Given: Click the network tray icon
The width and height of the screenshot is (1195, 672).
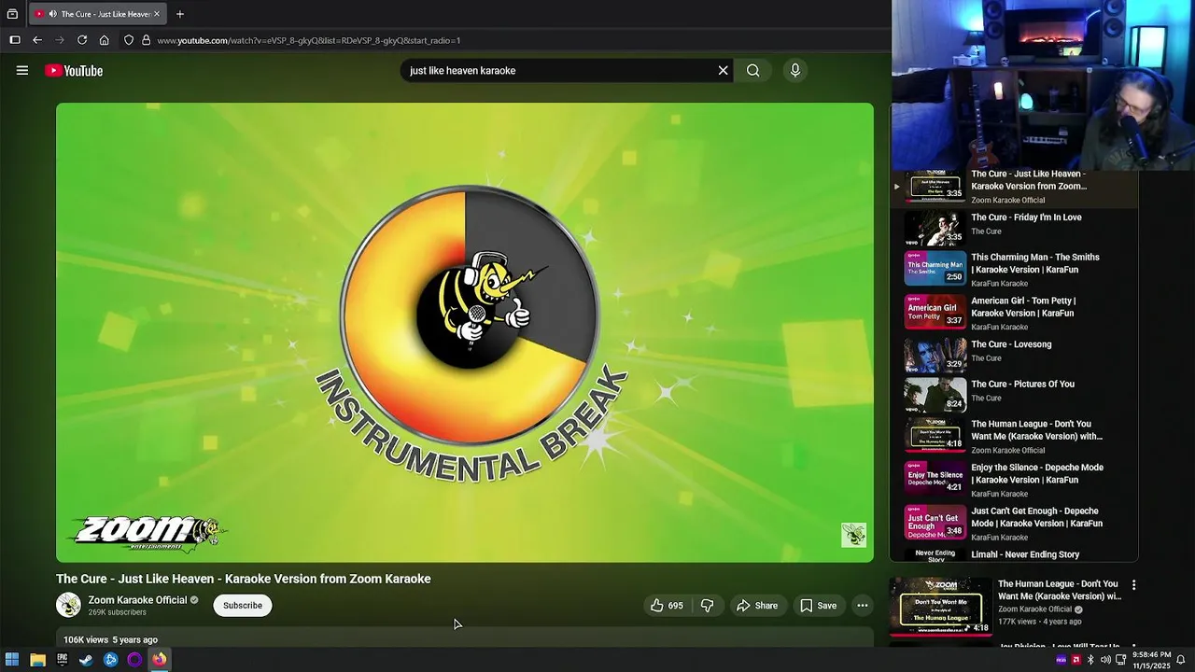Looking at the screenshot, I should pyautogui.click(x=1120, y=660).
